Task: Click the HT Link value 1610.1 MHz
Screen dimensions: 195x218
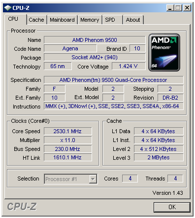Action: point(68,157)
